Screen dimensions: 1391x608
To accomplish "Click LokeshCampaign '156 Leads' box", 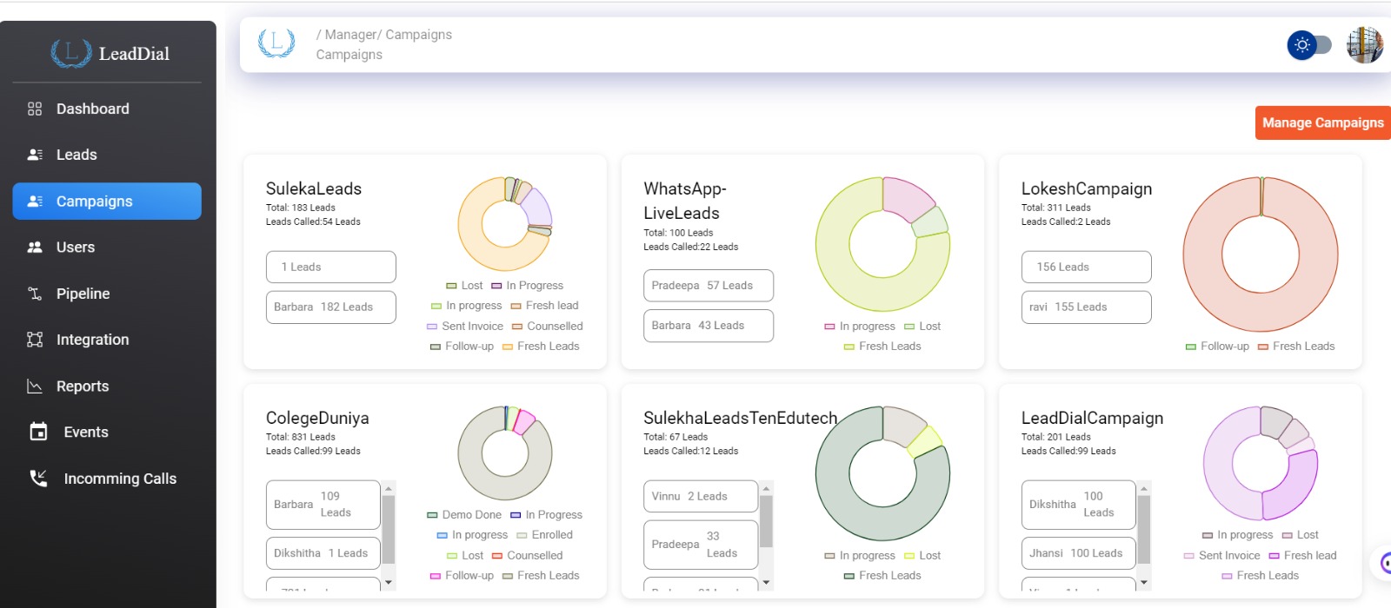I will coord(1087,267).
